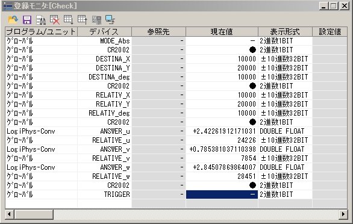Click the window title bar system icon
Image resolution: width=353 pixels, height=224 pixels.
click(x=7, y=6)
